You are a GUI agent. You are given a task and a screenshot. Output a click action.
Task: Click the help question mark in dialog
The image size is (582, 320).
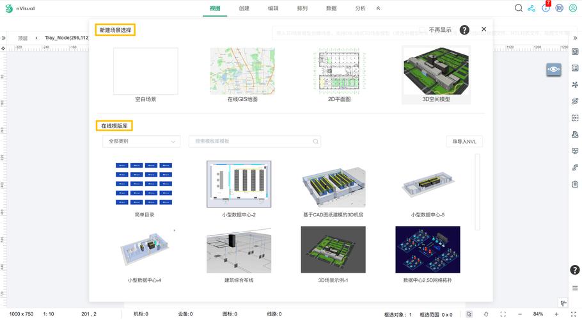click(464, 29)
